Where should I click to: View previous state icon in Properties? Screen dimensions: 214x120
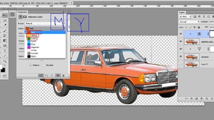(x=46, y=75)
